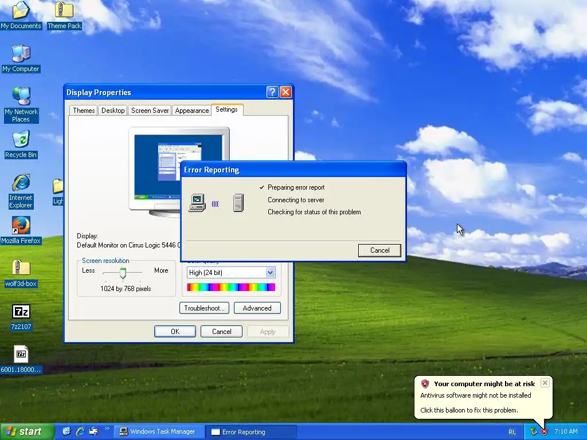Screen dimensions: 587x440
Task: Click the 'Preparing error report' status line
Action: [x=296, y=187]
